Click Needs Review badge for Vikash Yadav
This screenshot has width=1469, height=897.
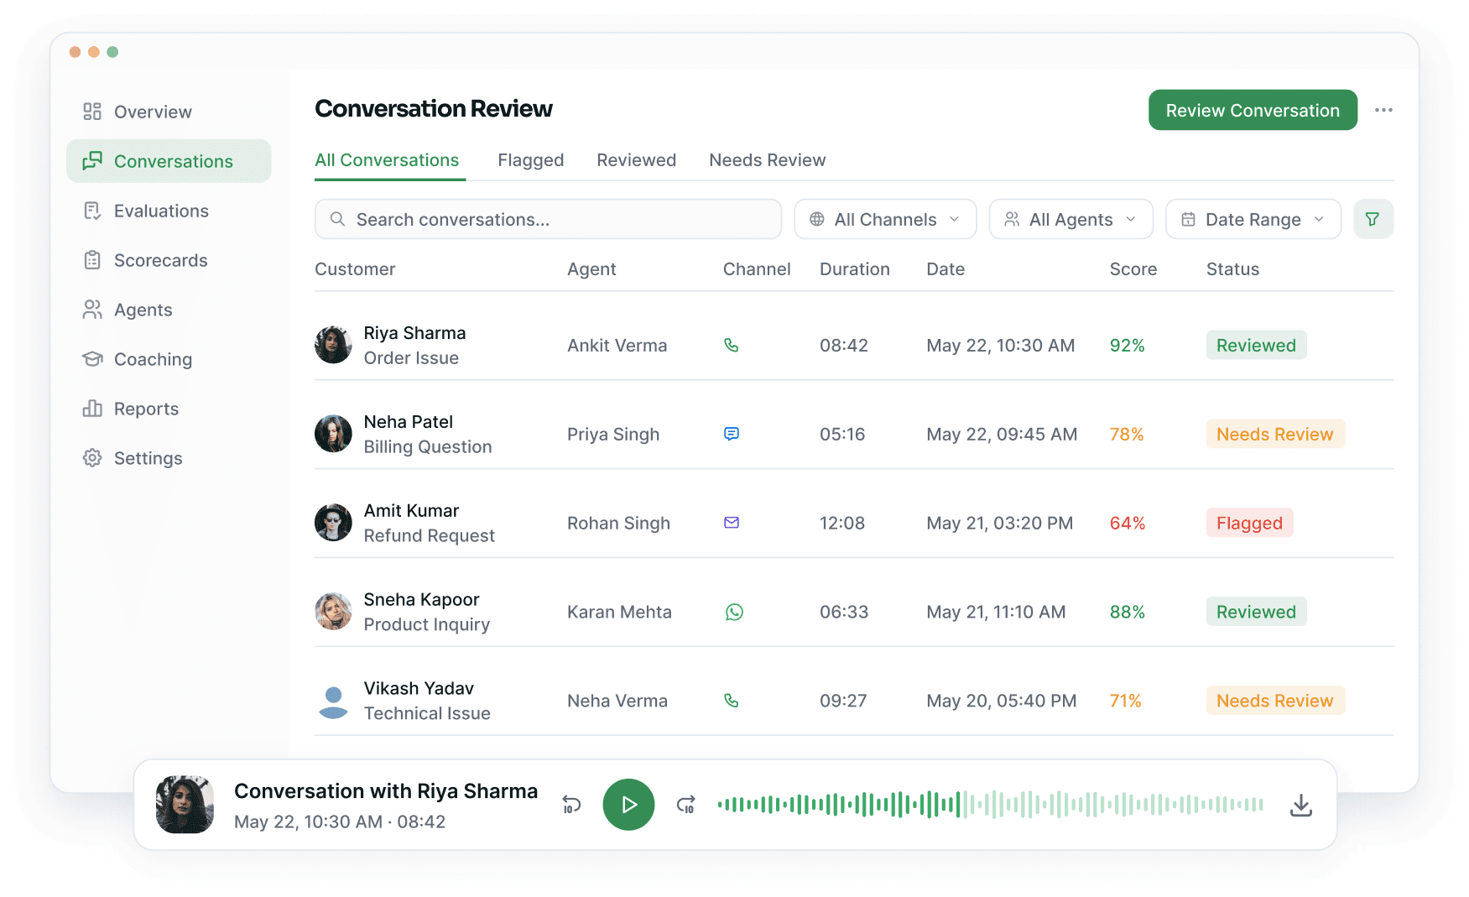[x=1275, y=701]
